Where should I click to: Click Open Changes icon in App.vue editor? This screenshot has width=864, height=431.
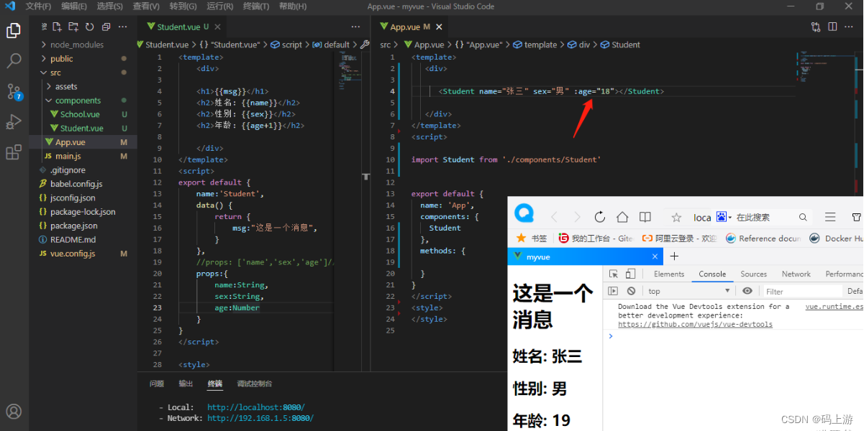[x=816, y=27]
